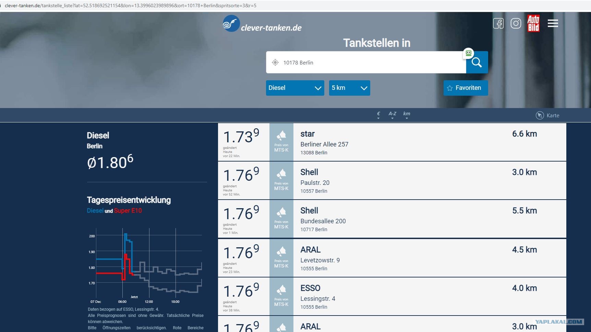Click megaphone icon for ESSO Lessingstr. 4
The height and width of the screenshot is (332, 591).
(281, 290)
